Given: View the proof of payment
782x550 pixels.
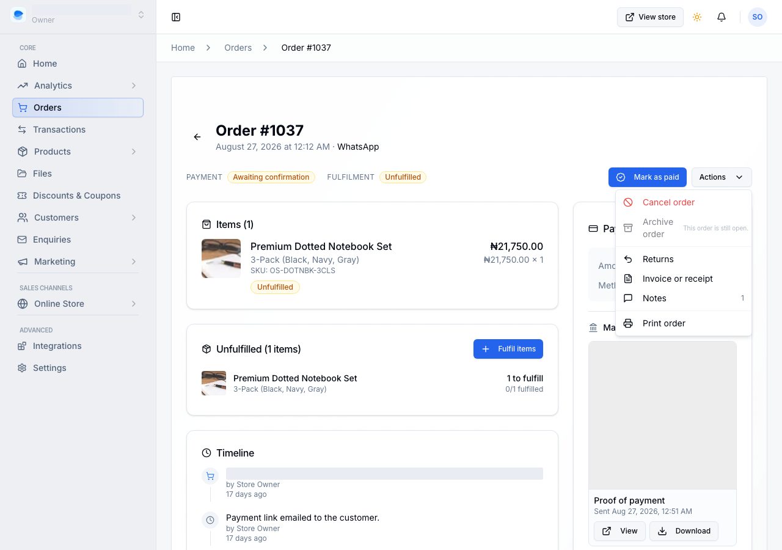Looking at the screenshot, I should (x=619, y=531).
